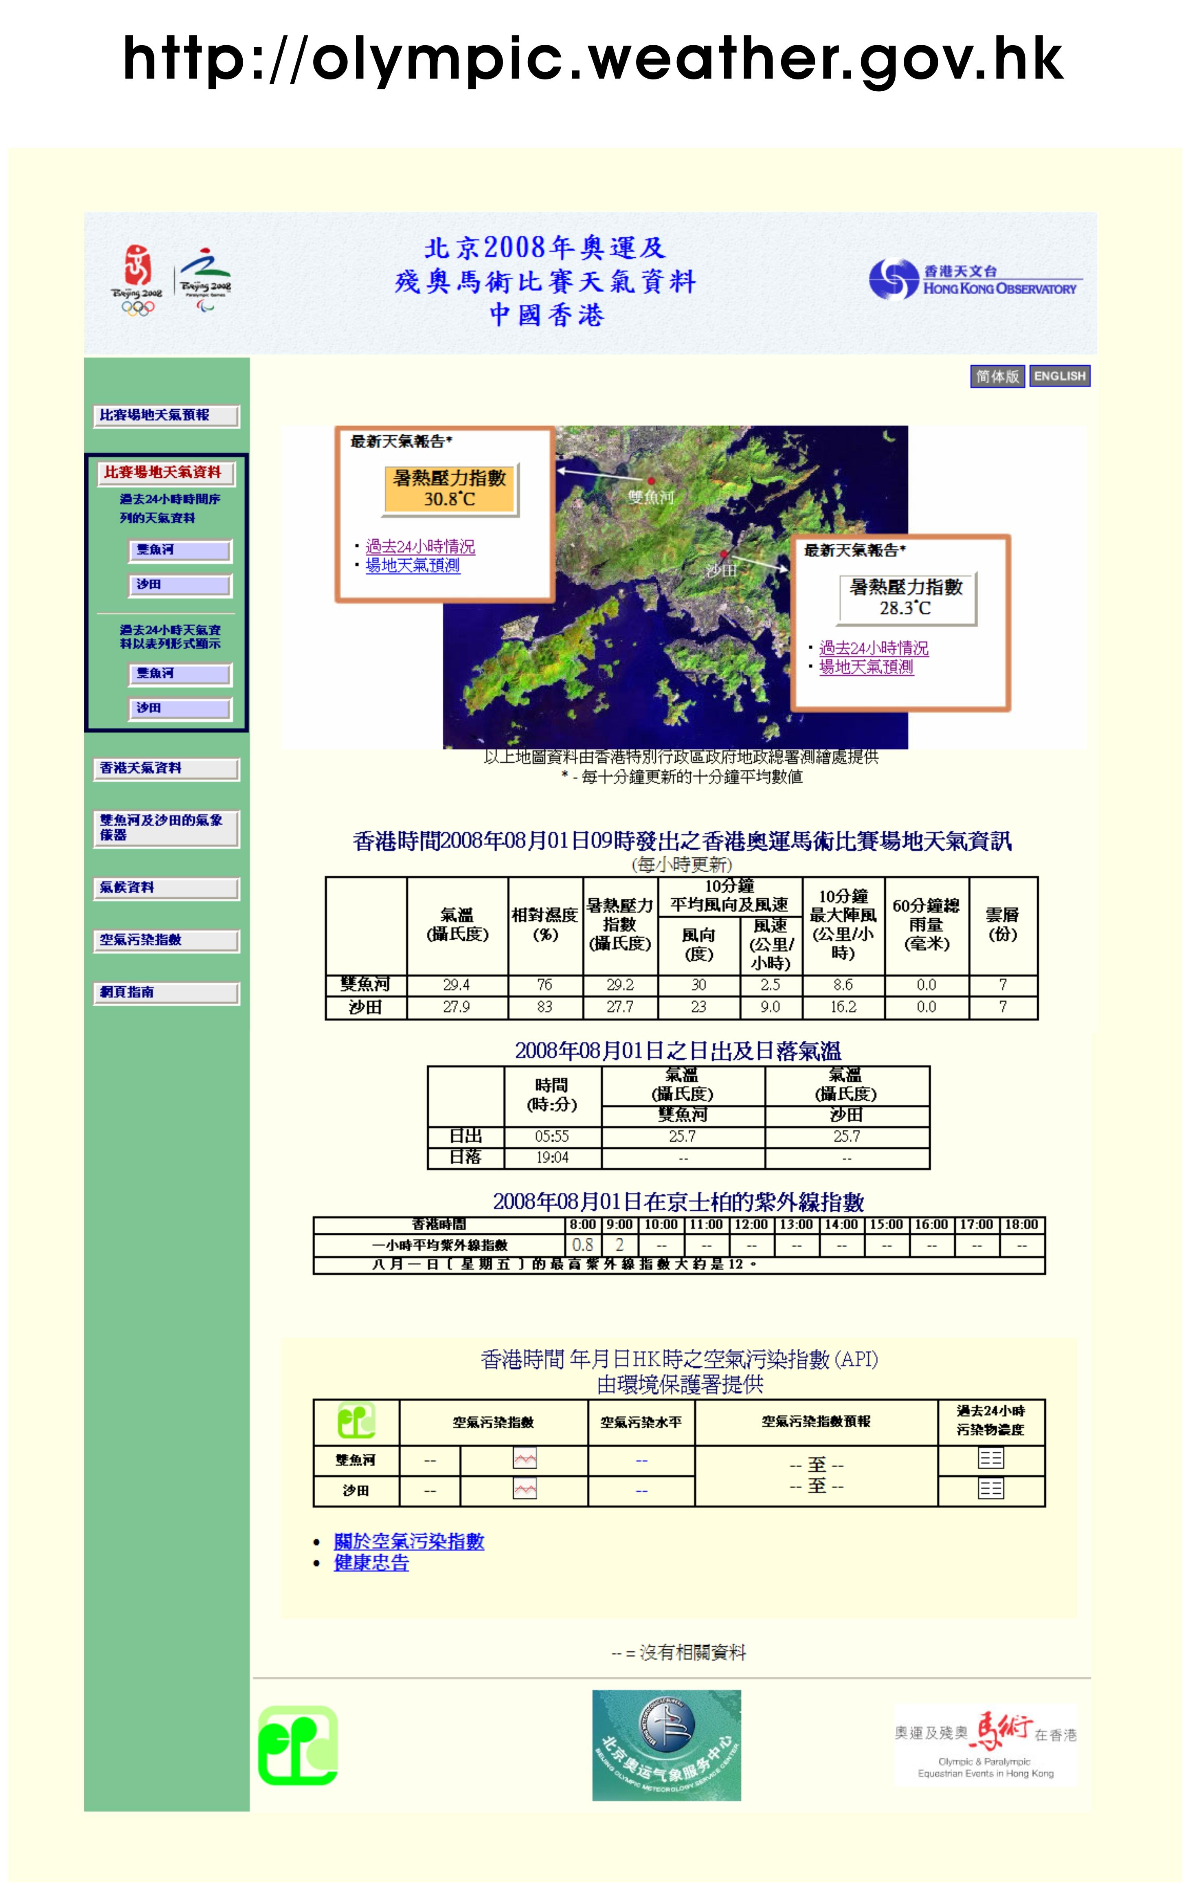Viewport: 1190px width, 1890px height.
Task: Open air pollution trend chart for 沙田
Action: (x=525, y=1489)
